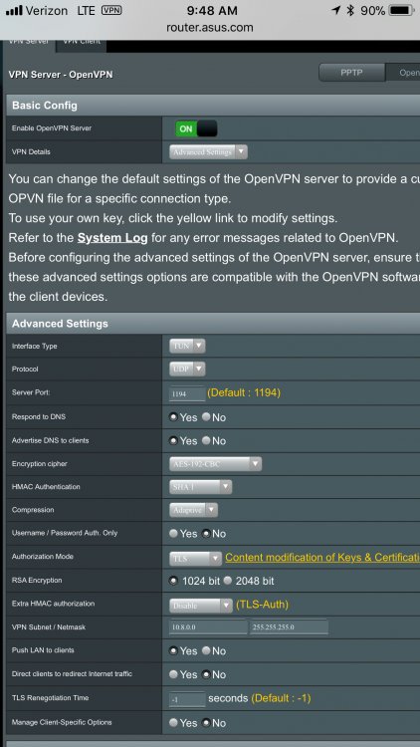Select Yes for Direct clients to redirect Internet traffic

coord(174,674)
